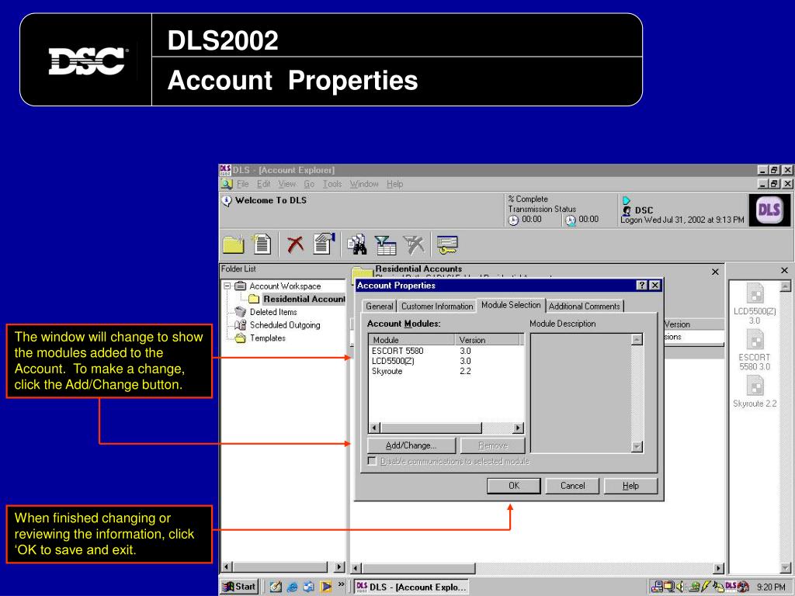
Task: Open the View menu
Action: [x=287, y=184]
